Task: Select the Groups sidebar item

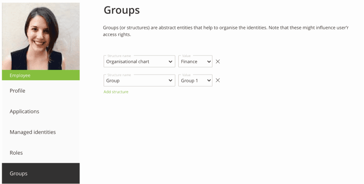Action: point(19,174)
